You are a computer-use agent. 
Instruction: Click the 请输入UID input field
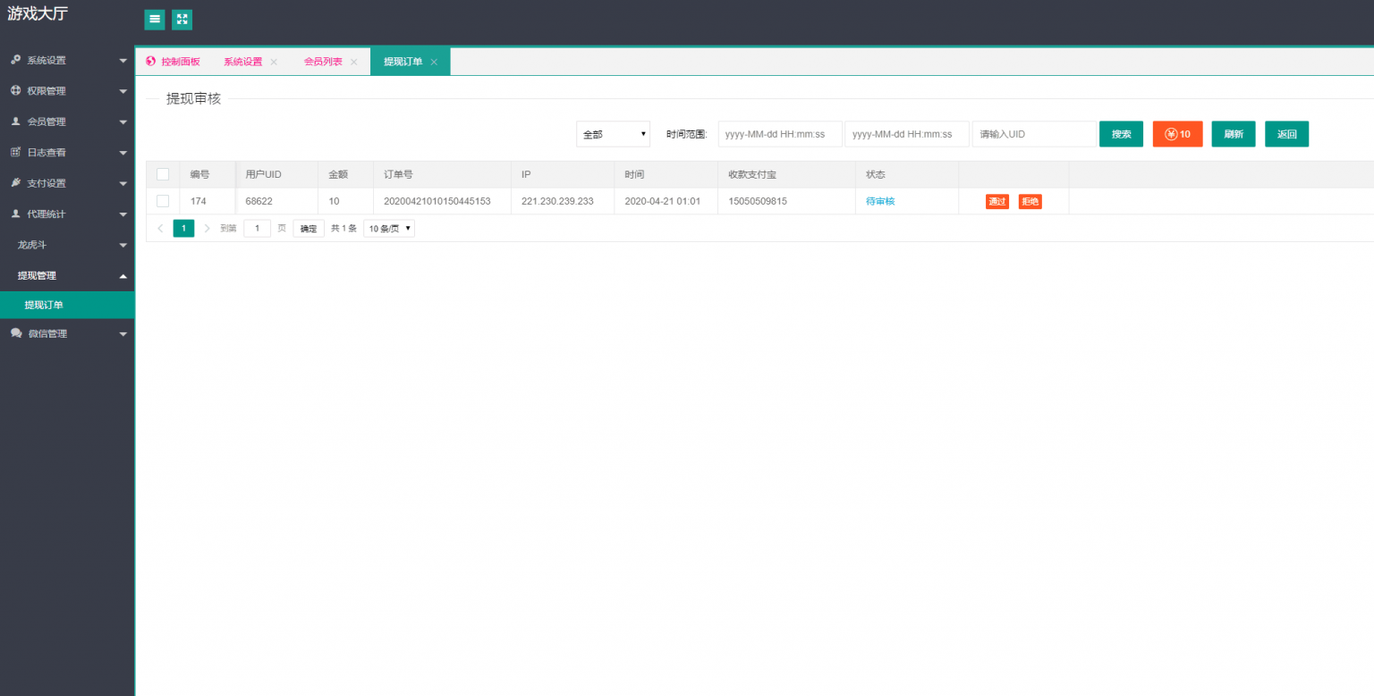pyautogui.click(x=1033, y=134)
